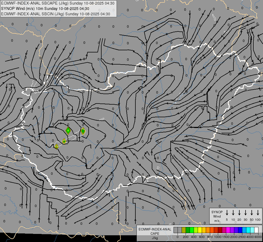The width and height of the screenshot is (263, 242).
Task: Click the 1500 tick label on CAPE scale
Action: (226, 237)
